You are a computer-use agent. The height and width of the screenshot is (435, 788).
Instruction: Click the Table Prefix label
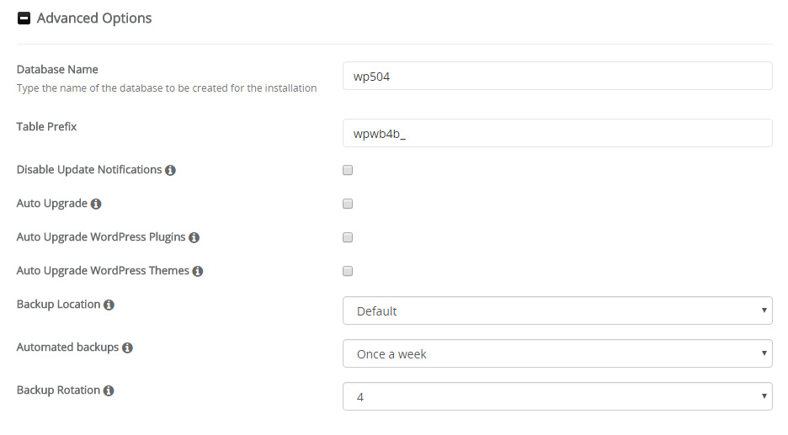coord(47,127)
